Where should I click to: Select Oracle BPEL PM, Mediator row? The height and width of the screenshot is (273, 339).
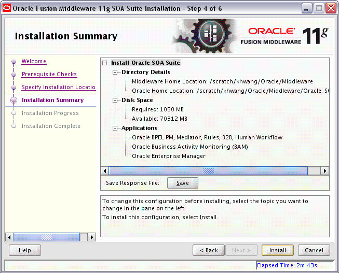pos(207,137)
